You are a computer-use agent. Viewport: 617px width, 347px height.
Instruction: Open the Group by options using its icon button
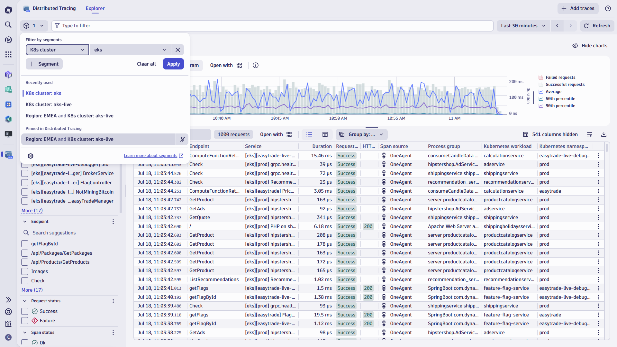click(x=341, y=134)
